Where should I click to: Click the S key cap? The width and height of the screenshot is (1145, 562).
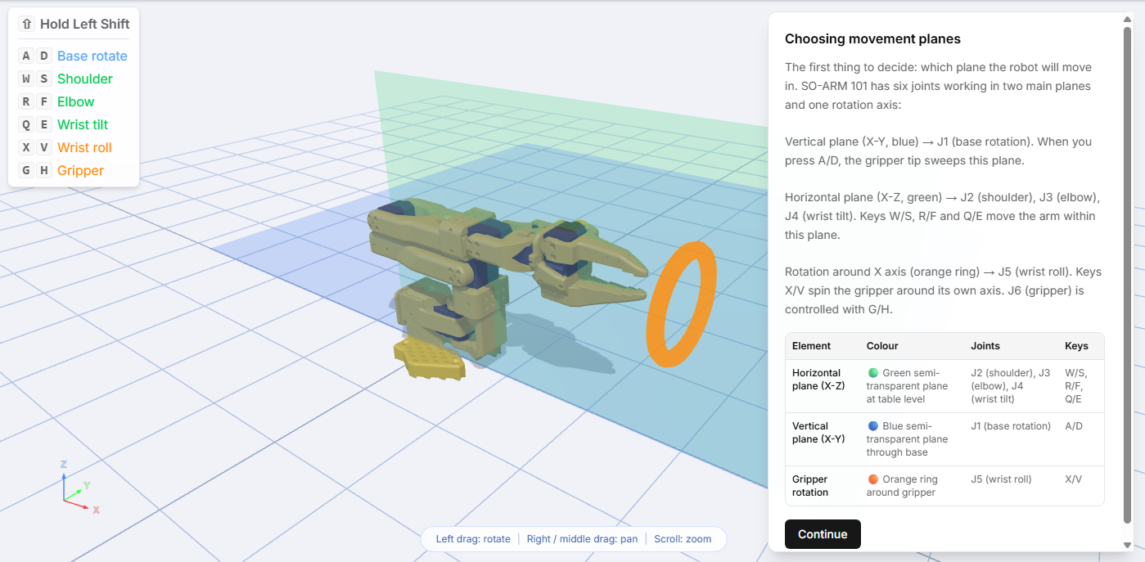(x=44, y=79)
